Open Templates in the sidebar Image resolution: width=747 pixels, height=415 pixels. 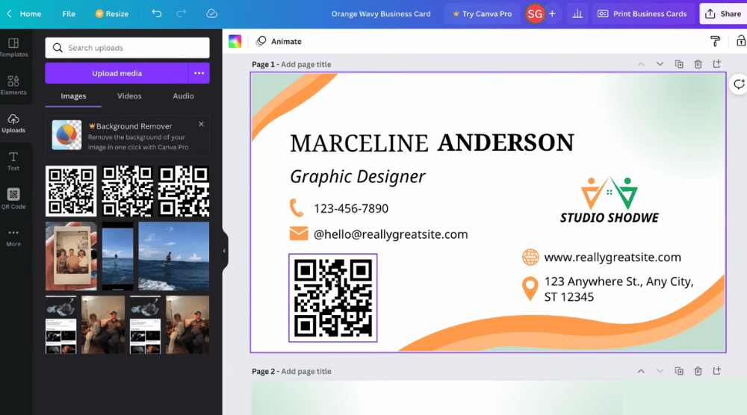13,48
